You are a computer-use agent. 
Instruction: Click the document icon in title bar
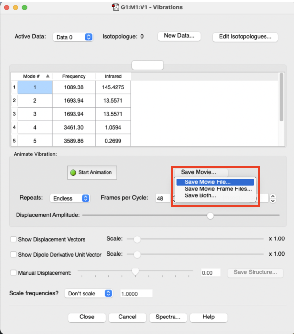tap(115, 7)
